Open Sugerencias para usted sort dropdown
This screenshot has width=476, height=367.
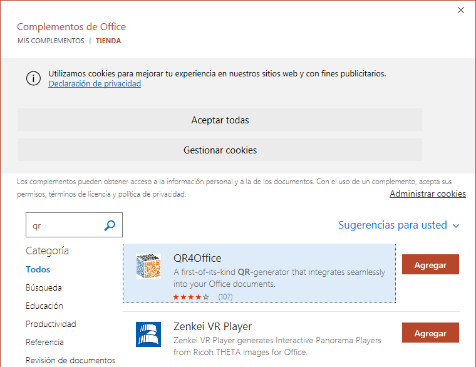point(399,225)
